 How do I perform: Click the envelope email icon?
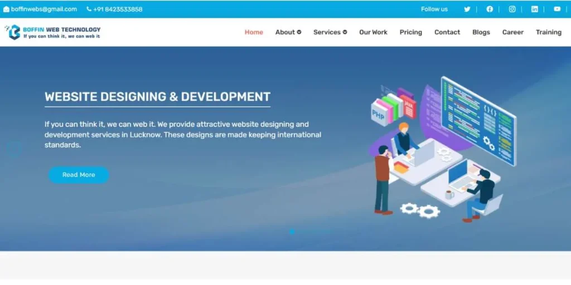pos(6,9)
